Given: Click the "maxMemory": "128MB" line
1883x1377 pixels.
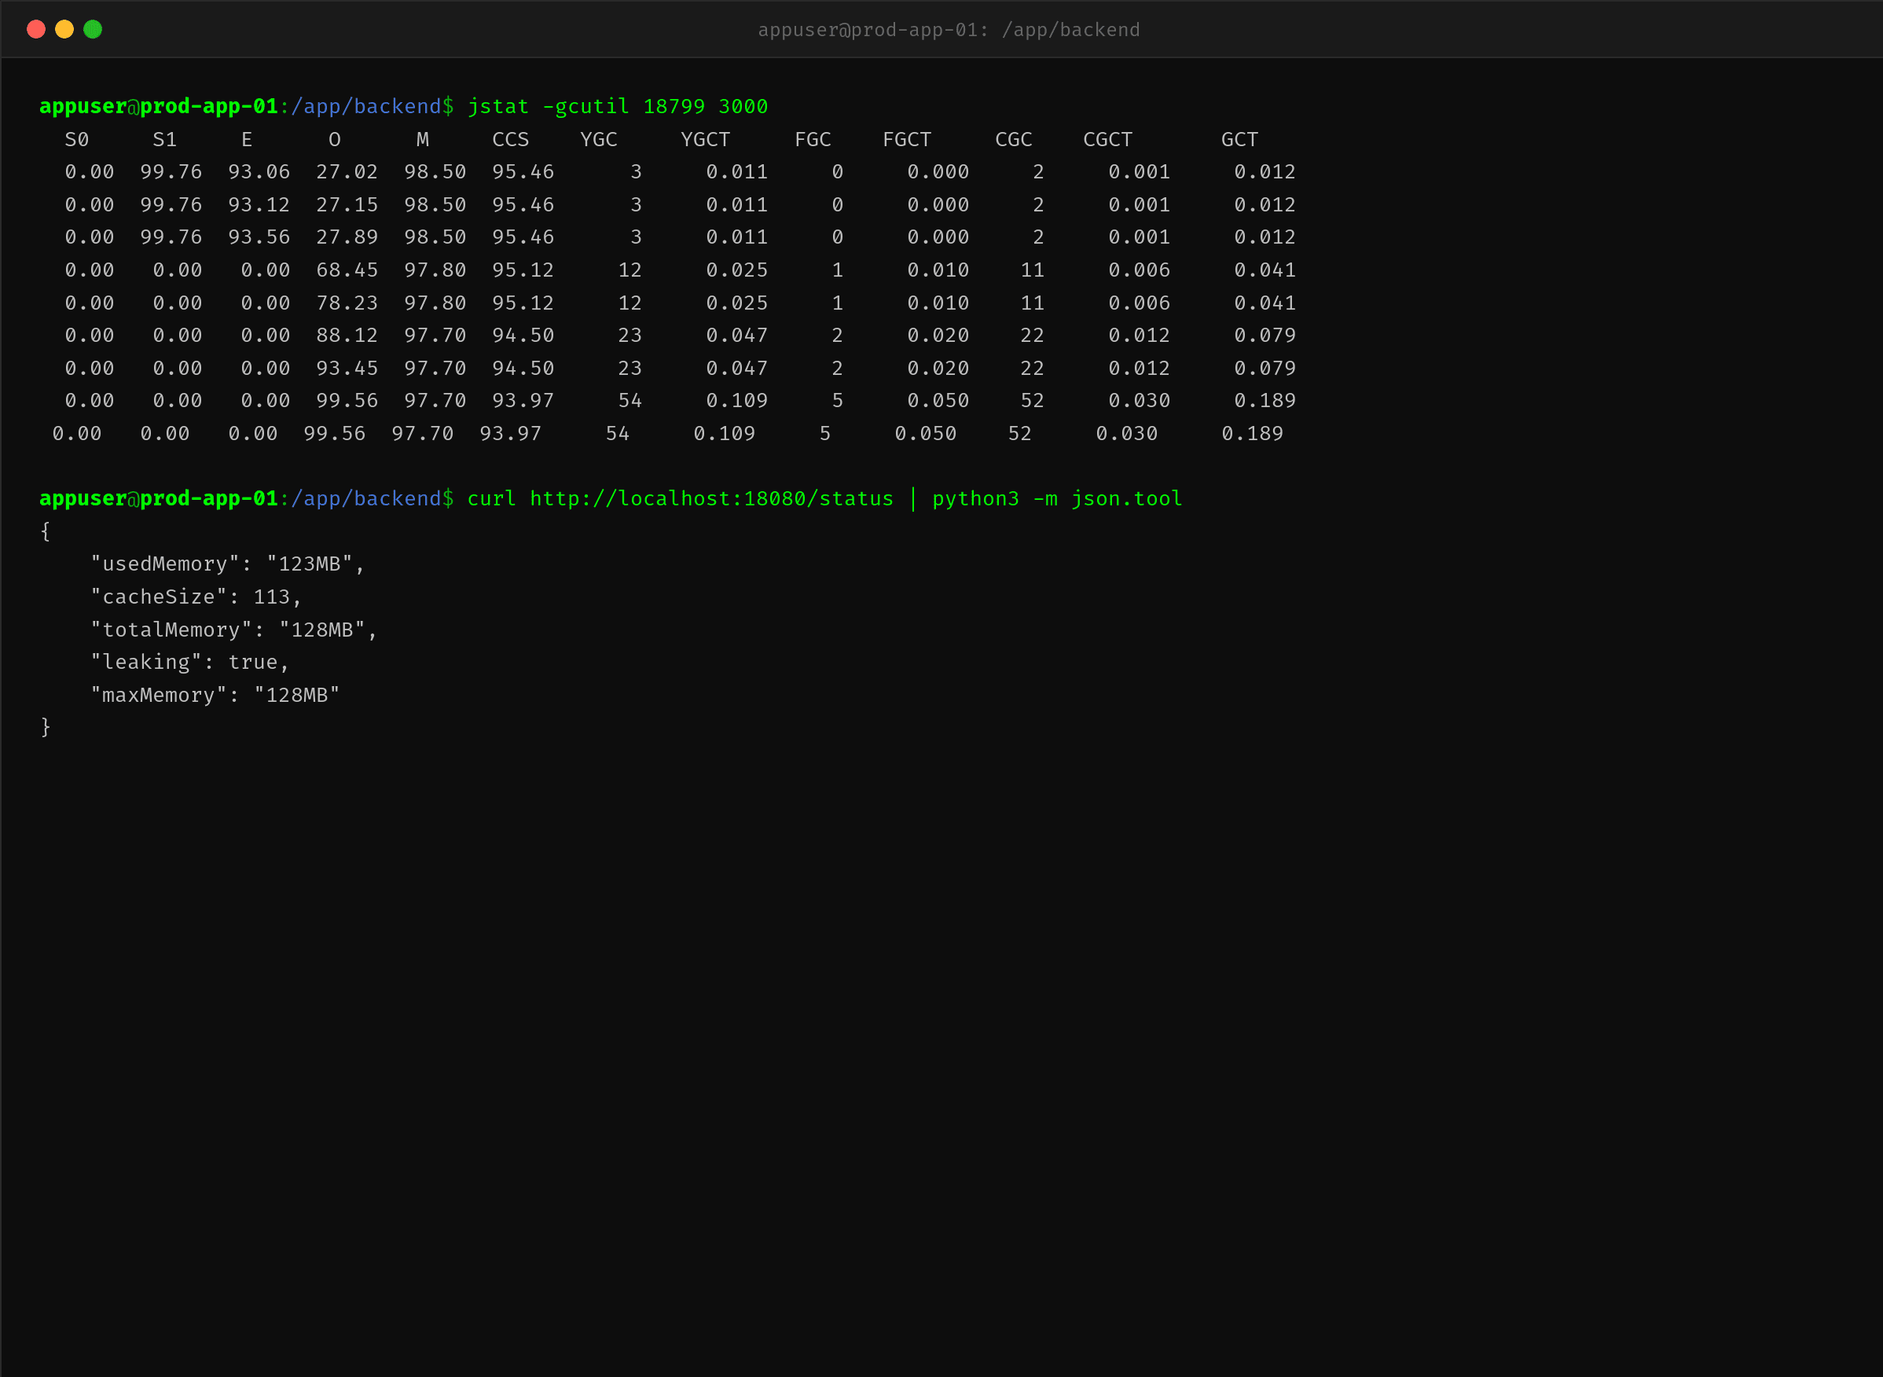Looking at the screenshot, I should click(215, 695).
